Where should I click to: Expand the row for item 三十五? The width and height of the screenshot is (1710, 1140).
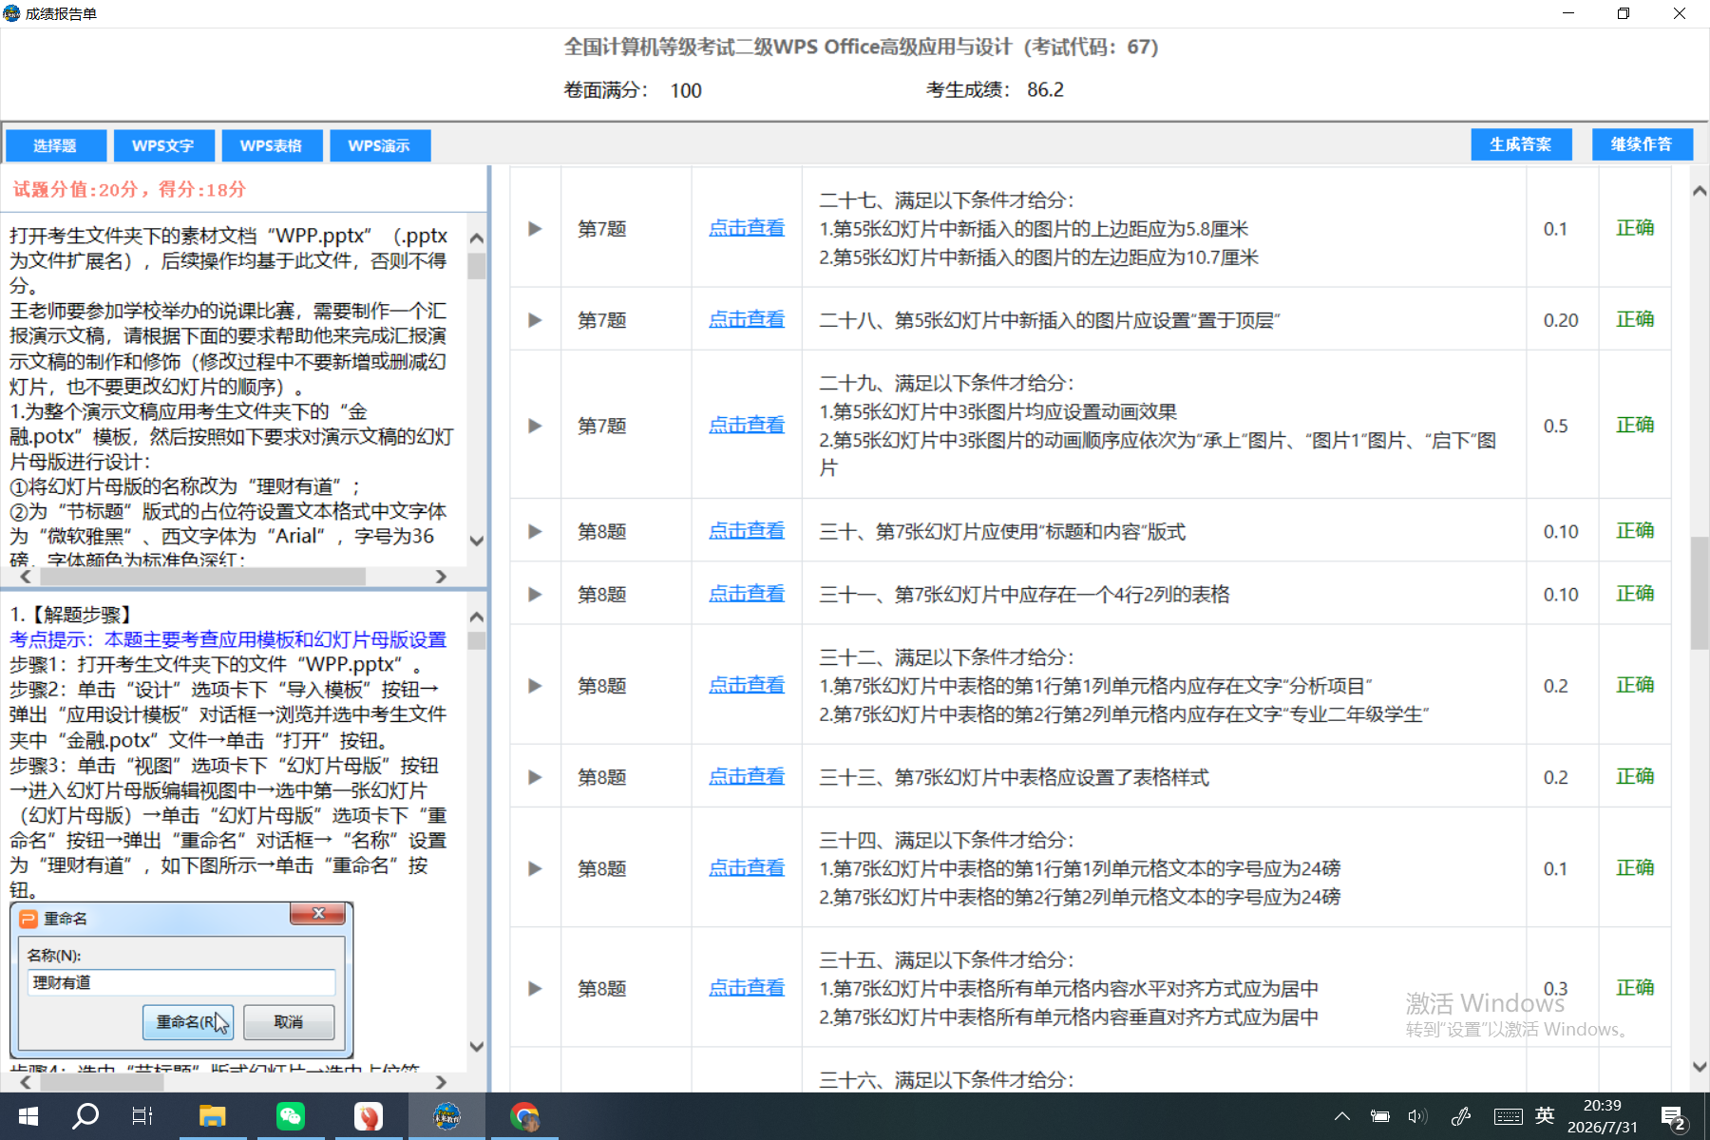coord(535,989)
